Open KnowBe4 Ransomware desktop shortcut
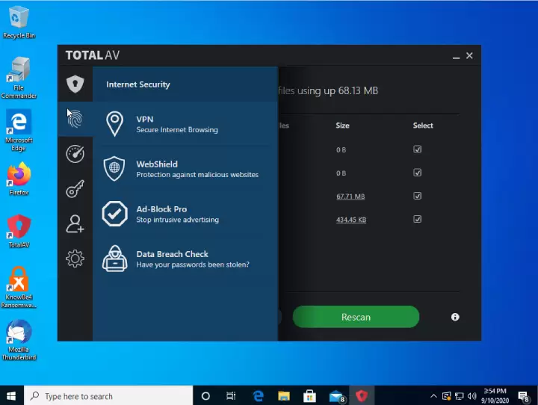Image resolution: width=538 pixels, height=405 pixels. (x=19, y=288)
